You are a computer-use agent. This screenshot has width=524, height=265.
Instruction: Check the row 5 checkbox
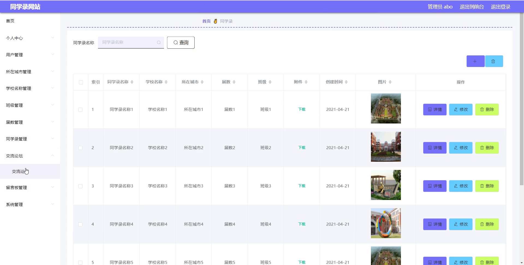80,263
